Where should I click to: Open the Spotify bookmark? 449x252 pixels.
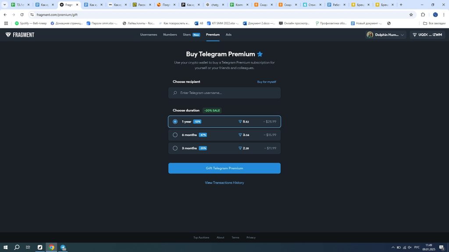31,24
